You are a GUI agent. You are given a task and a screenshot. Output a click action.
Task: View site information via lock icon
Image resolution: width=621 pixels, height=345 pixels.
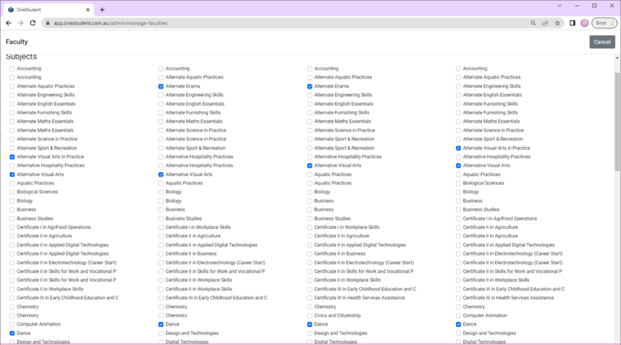48,23
